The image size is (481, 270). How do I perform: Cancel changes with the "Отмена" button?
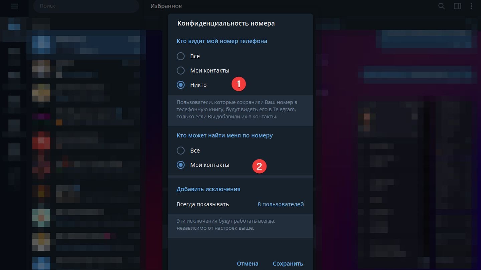pyautogui.click(x=248, y=263)
